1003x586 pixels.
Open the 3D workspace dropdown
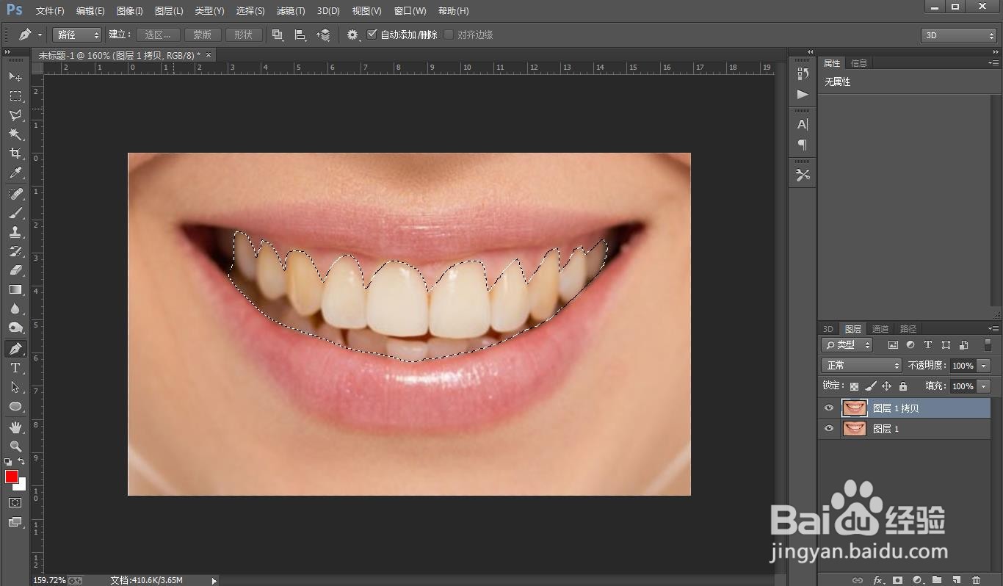(958, 35)
